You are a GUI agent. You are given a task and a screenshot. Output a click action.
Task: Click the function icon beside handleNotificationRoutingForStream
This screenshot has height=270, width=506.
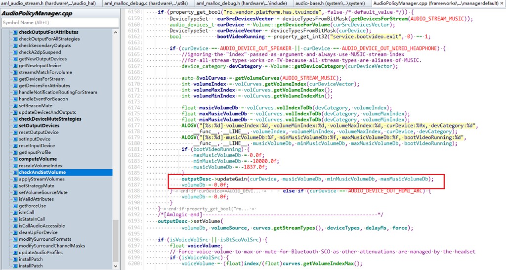15,92
